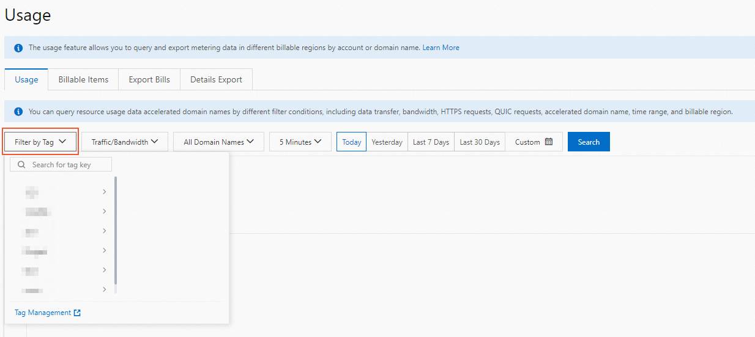Click the blue Search button

point(589,142)
